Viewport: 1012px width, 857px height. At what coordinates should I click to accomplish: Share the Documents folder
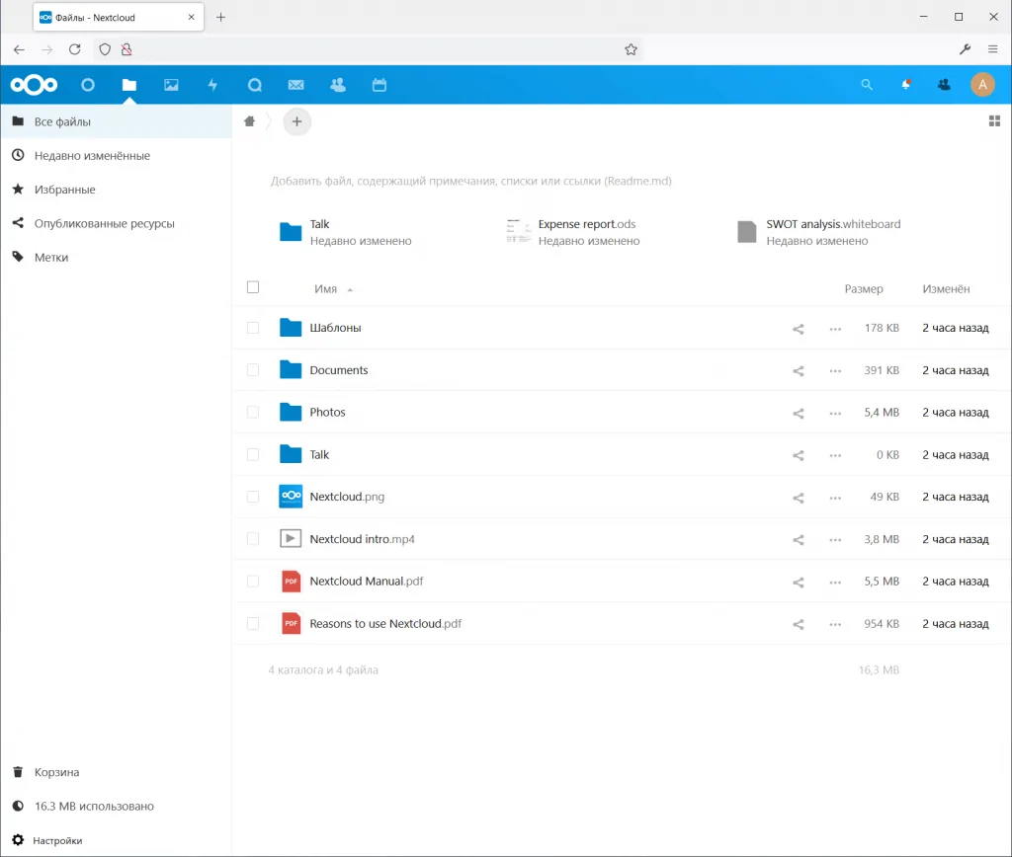799,371
